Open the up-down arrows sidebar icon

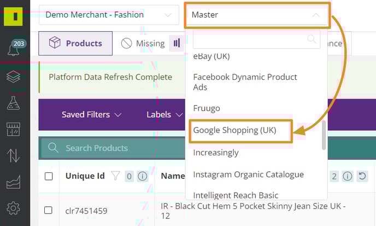coord(13,155)
